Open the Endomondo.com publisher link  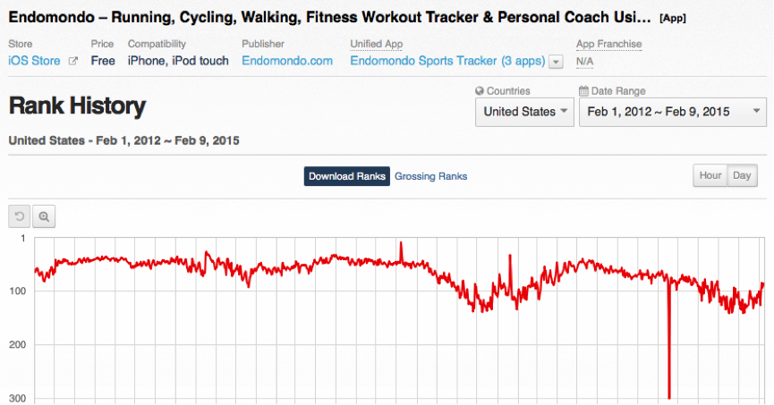(287, 61)
